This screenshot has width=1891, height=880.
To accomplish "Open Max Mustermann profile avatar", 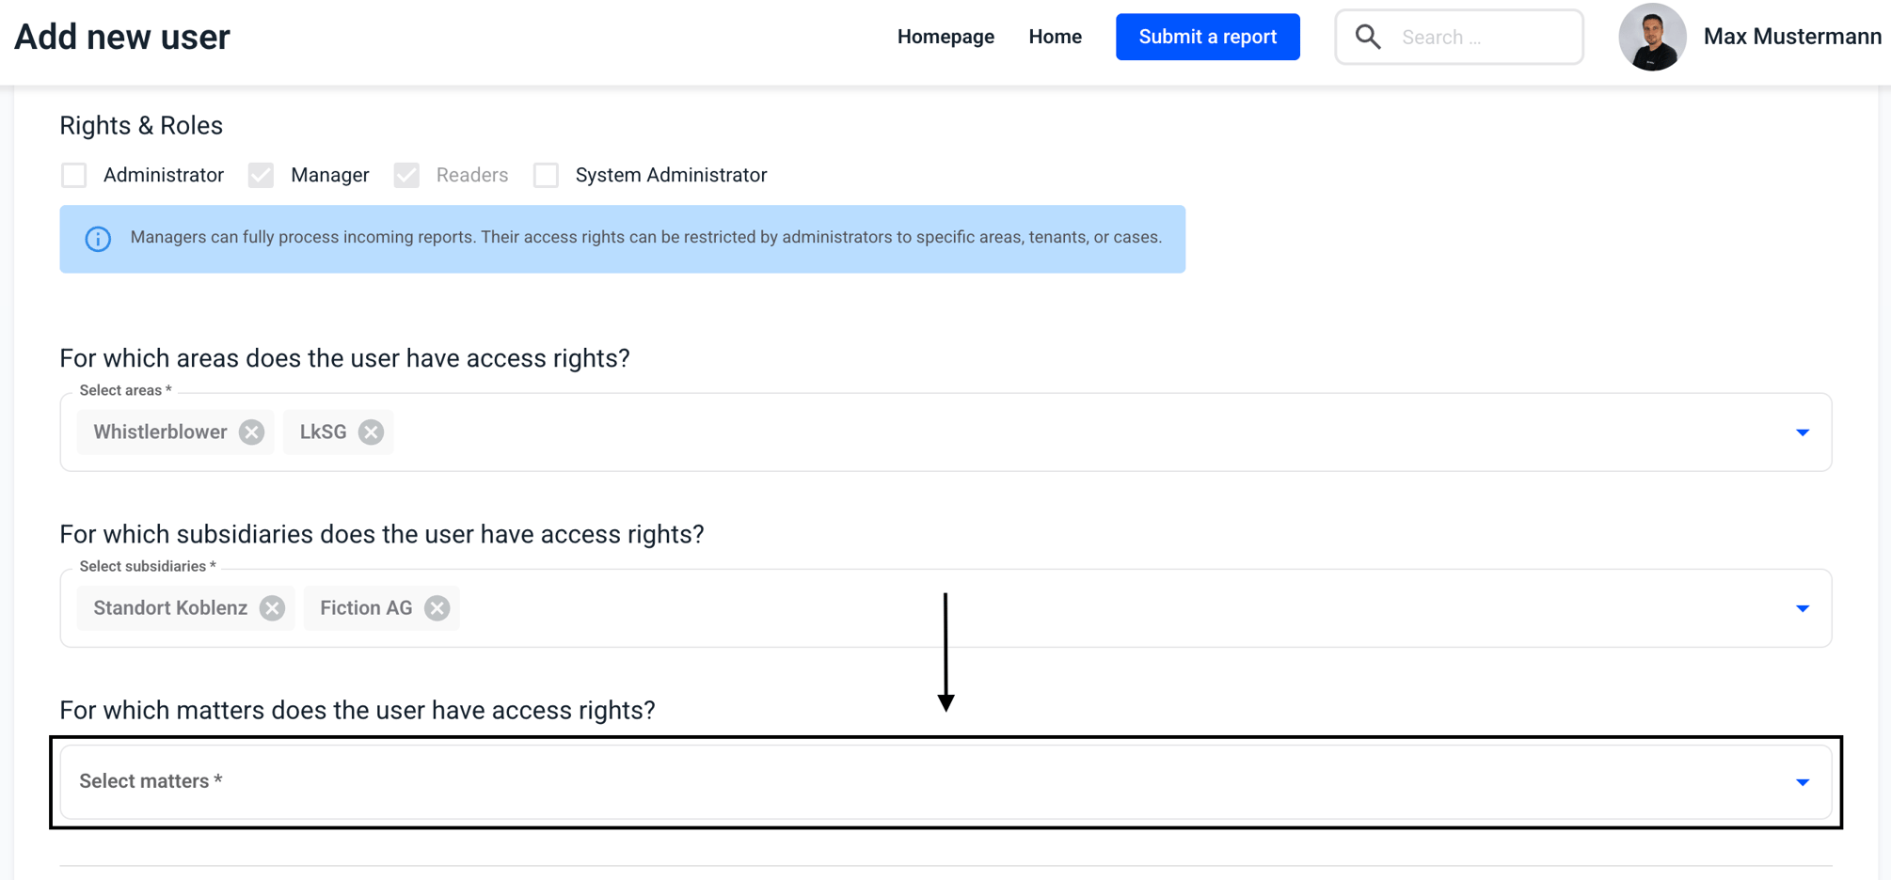I will (x=1652, y=37).
